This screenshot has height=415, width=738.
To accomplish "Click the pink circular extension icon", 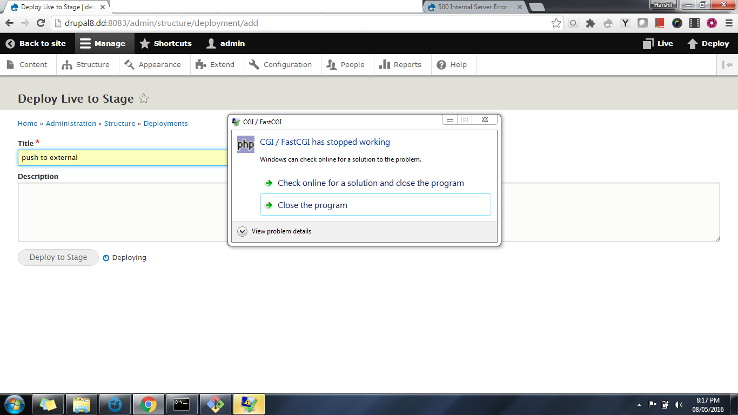I will pos(712,23).
